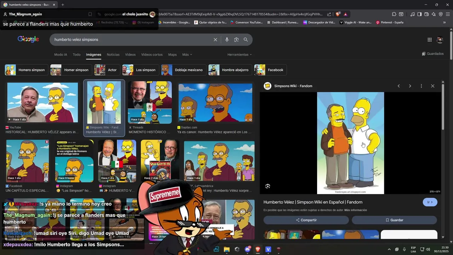The height and width of the screenshot is (255, 453).
Task: Open a new browser tab
Action: pyautogui.click(x=63, y=5)
